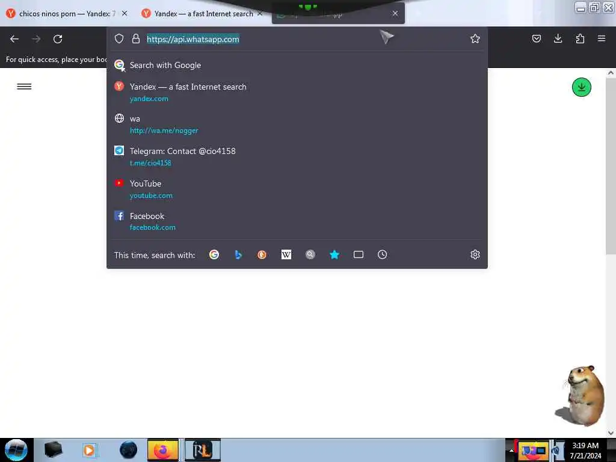The width and height of the screenshot is (616, 462).
Task: Select the Facebook suggestion
Action: [297, 221]
